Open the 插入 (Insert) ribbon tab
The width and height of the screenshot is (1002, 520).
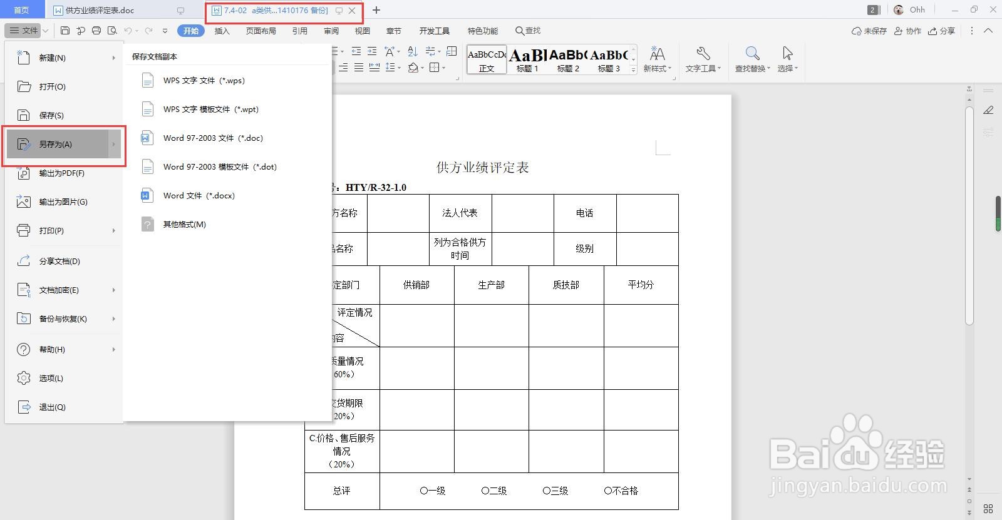(222, 31)
